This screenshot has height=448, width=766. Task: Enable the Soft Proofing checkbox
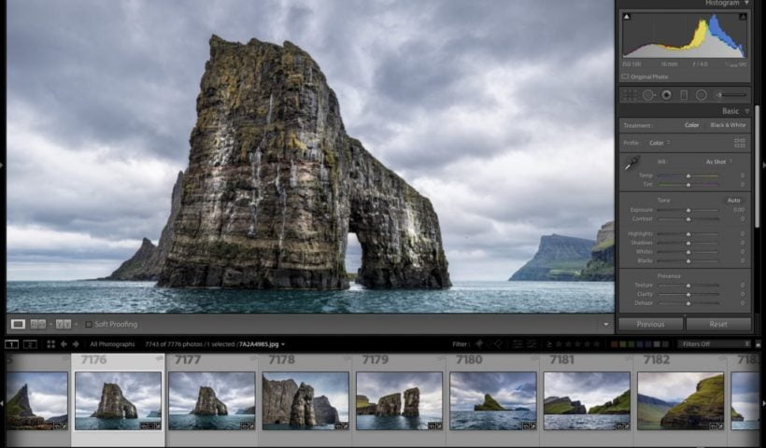pyautogui.click(x=89, y=324)
